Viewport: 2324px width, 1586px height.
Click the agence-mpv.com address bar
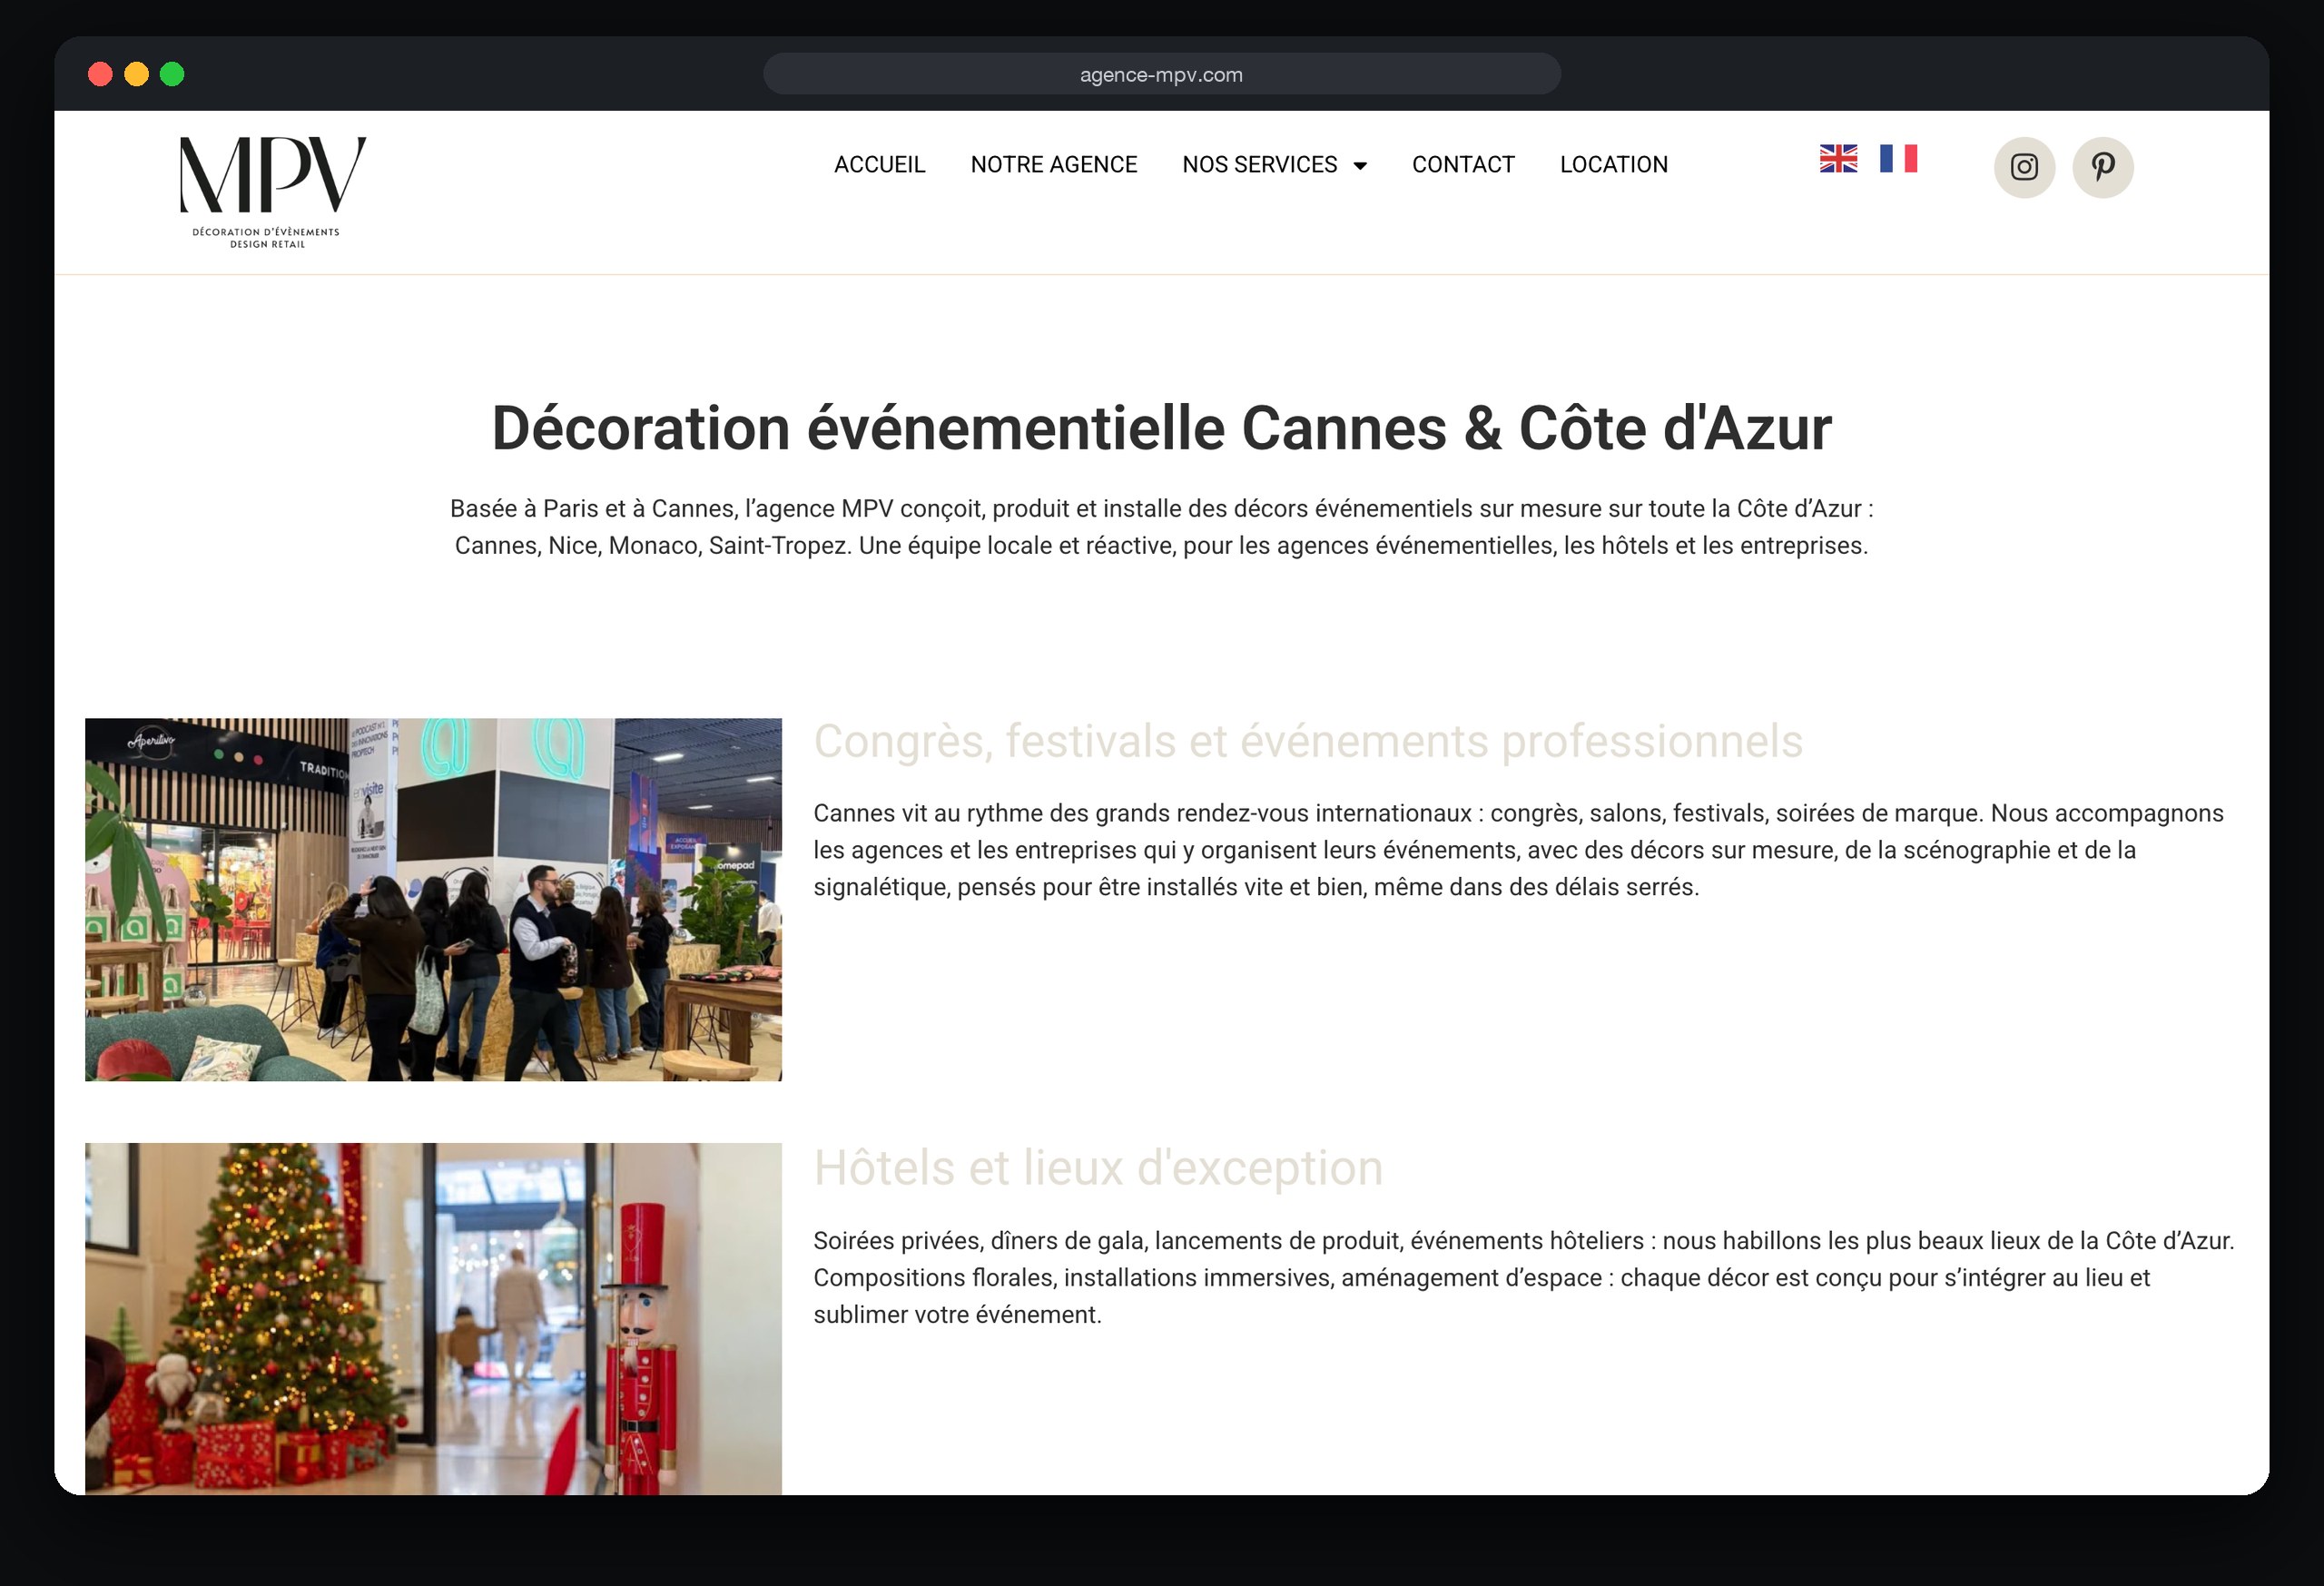(x=1161, y=74)
